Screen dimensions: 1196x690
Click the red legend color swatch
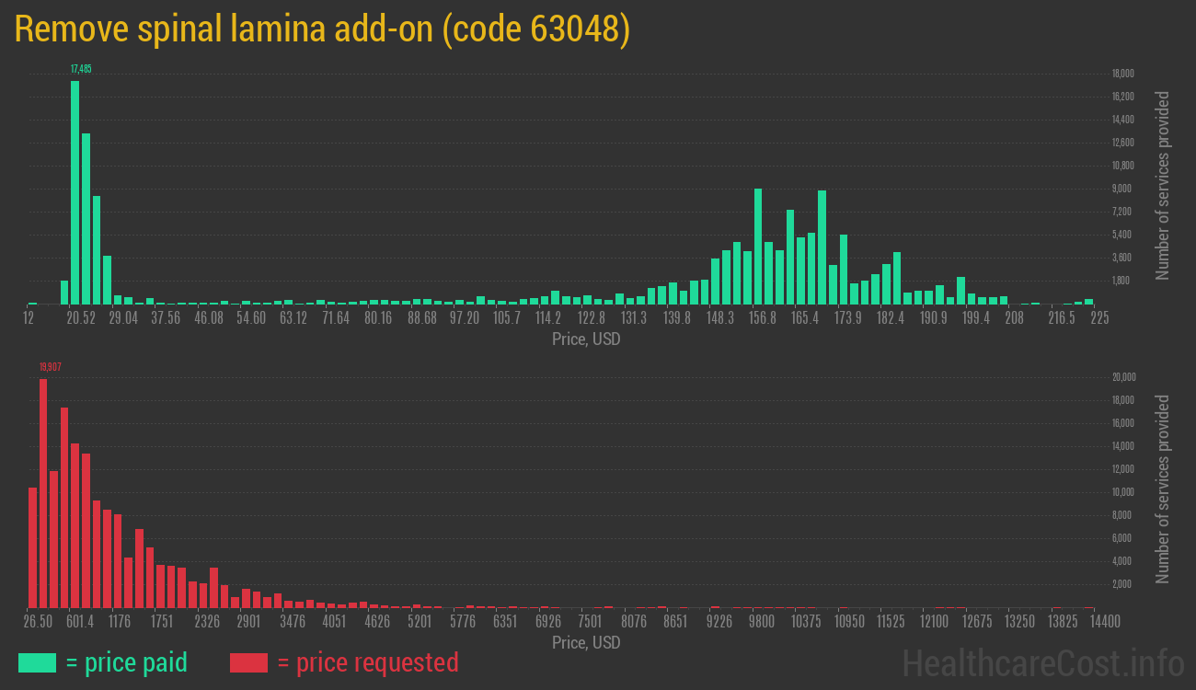coord(249,662)
